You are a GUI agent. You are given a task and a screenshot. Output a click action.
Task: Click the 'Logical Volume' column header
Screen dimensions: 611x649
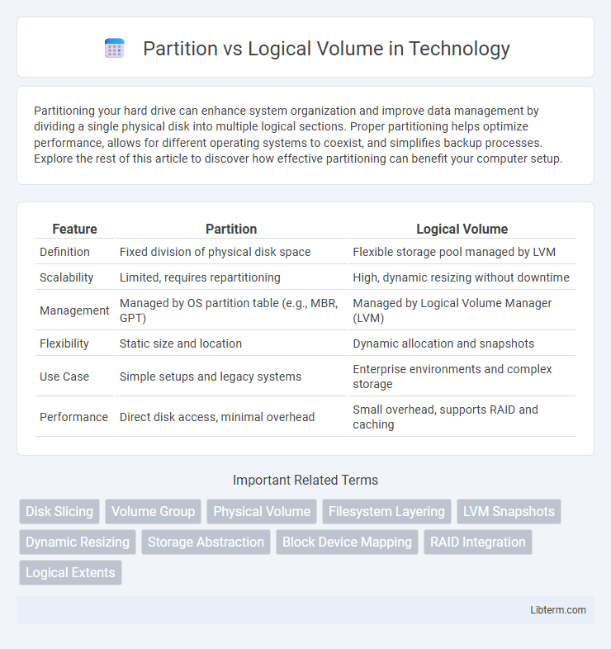(x=462, y=229)
